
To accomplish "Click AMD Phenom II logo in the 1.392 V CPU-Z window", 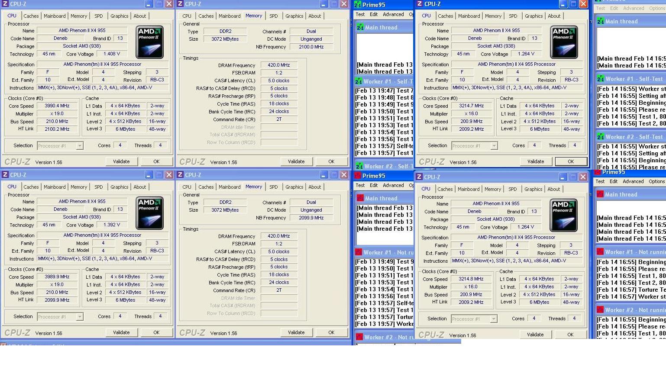I will [x=150, y=213].
